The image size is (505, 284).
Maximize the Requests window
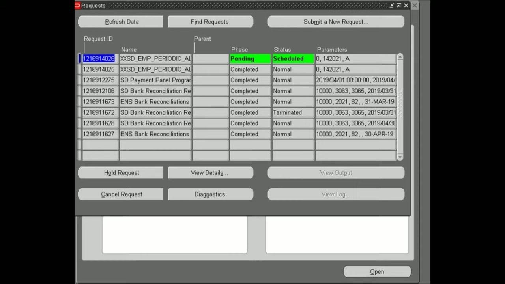tap(398, 6)
